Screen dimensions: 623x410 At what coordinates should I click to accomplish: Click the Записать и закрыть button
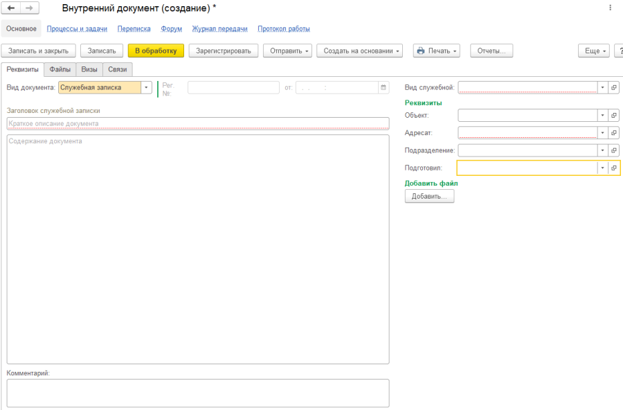point(38,51)
